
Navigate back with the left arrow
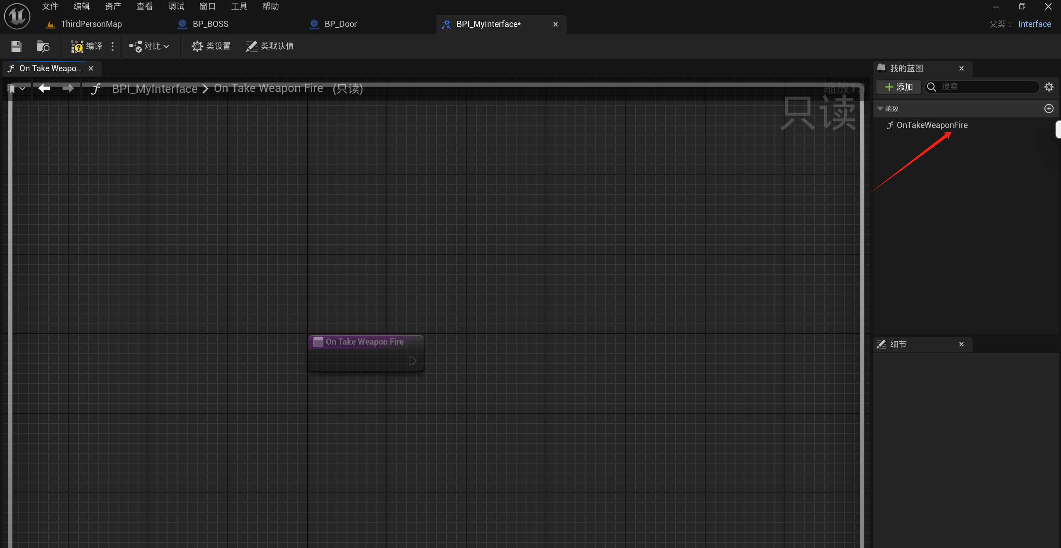pyautogui.click(x=44, y=88)
